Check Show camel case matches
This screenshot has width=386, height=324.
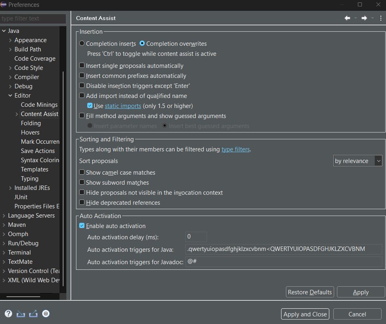[x=82, y=172]
